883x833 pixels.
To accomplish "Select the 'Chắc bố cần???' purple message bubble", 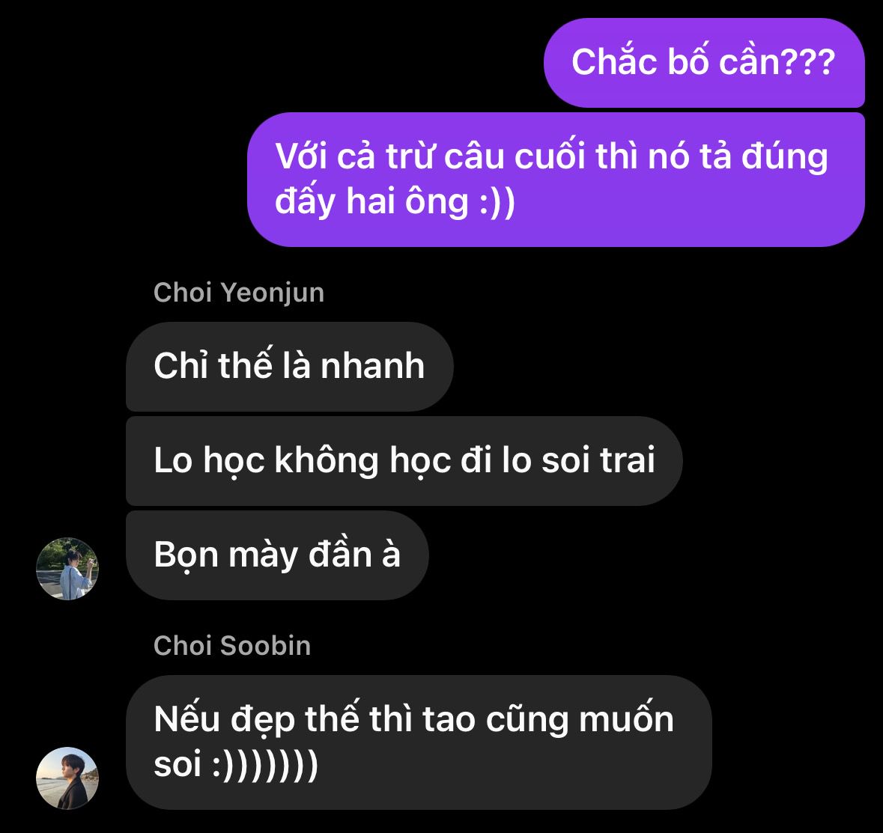I will tap(704, 62).
